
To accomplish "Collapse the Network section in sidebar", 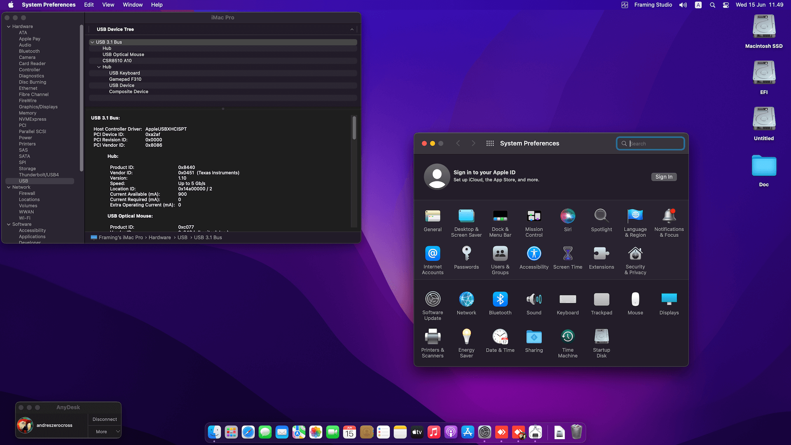I will coord(9,187).
